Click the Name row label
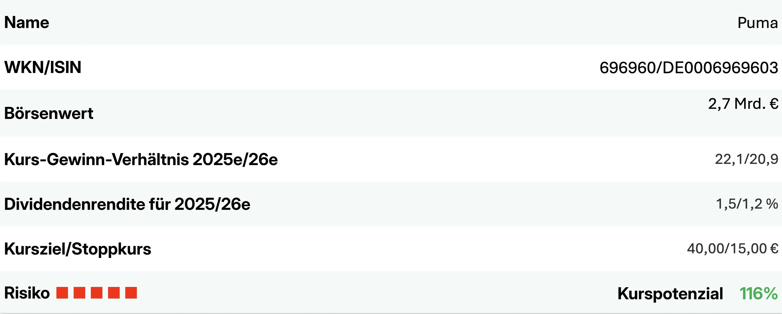This screenshot has height=314, width=782. point(27,22)
